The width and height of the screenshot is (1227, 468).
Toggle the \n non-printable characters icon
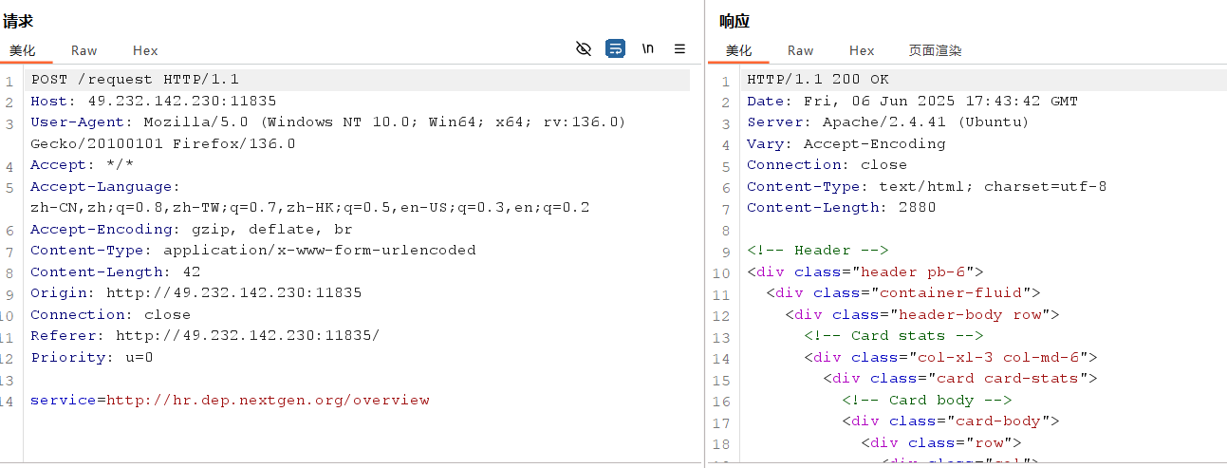647,48
